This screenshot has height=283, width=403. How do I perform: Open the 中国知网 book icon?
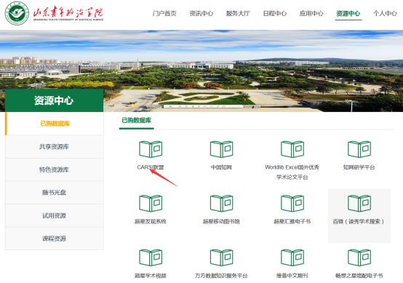221,149
